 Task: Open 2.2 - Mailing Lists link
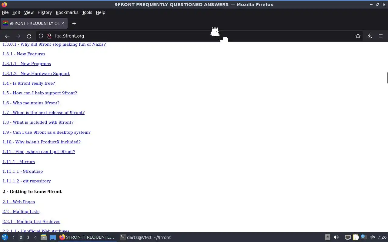coord(21,211)
